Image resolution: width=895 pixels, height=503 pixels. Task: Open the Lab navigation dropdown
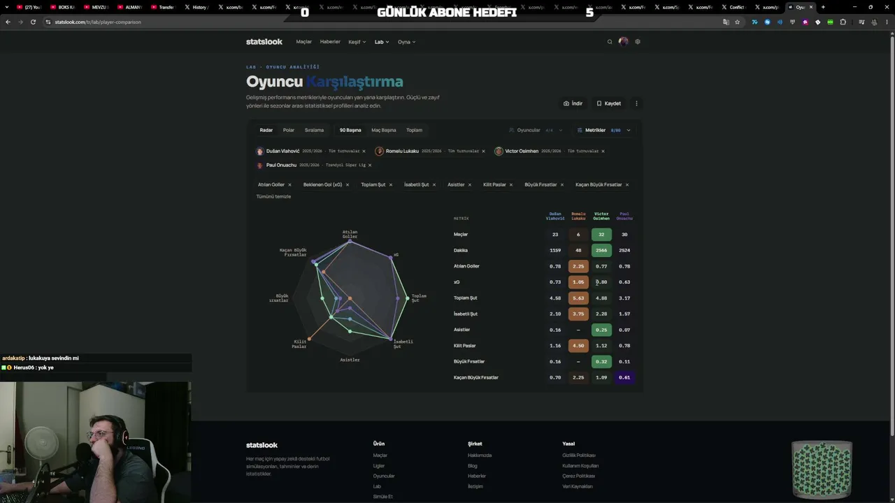pyautogui.click(x=381, y=42)
